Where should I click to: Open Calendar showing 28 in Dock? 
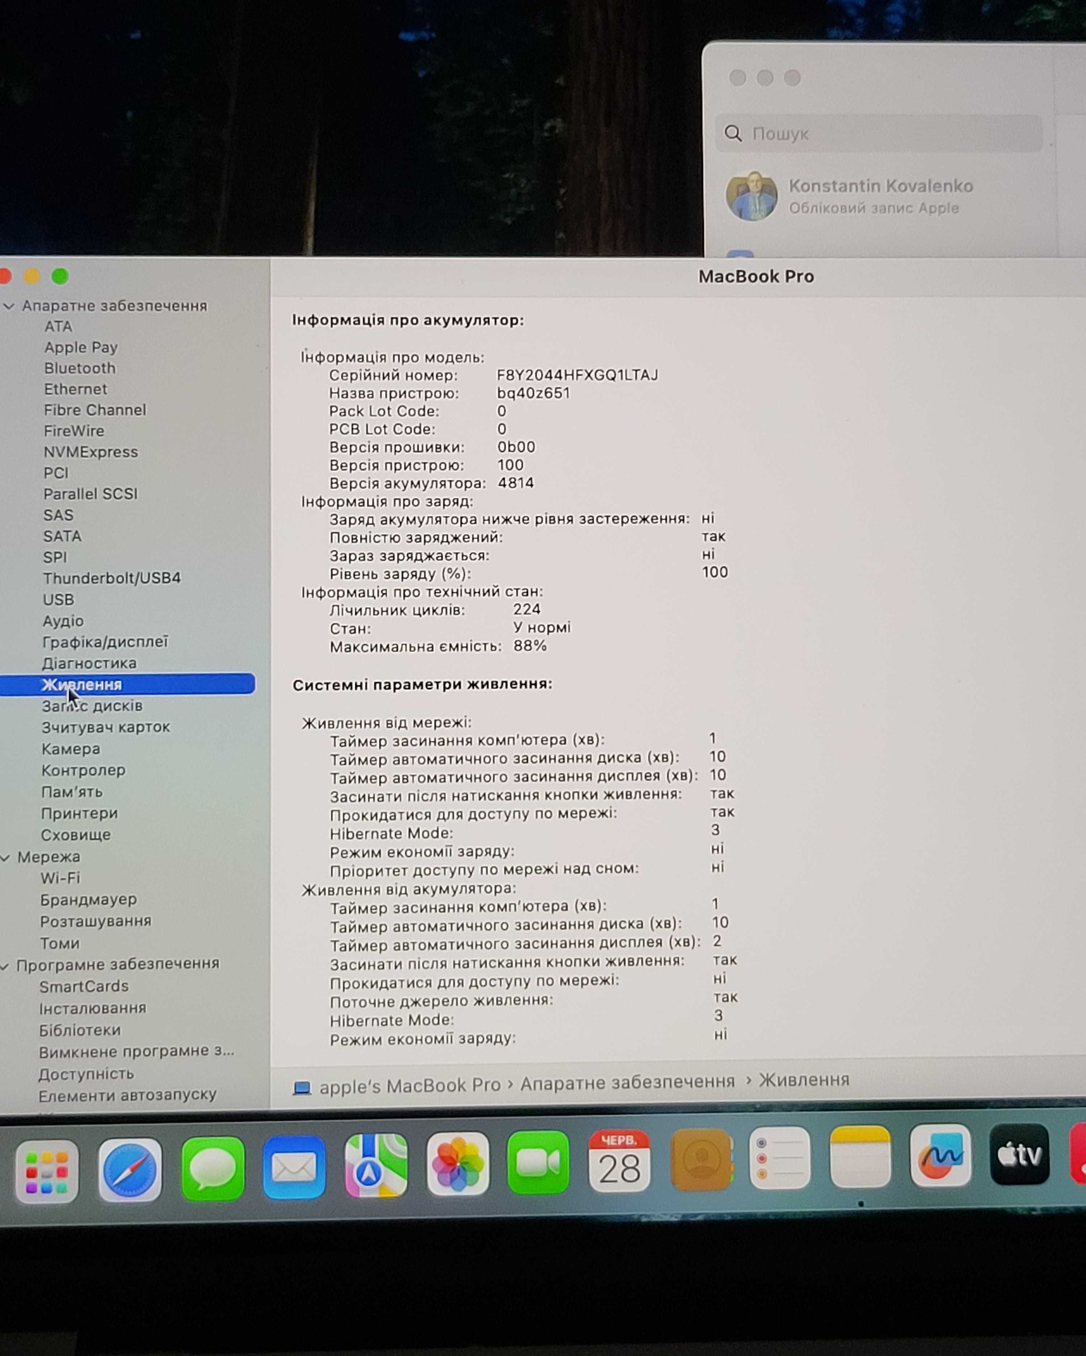pos(619,1161)
